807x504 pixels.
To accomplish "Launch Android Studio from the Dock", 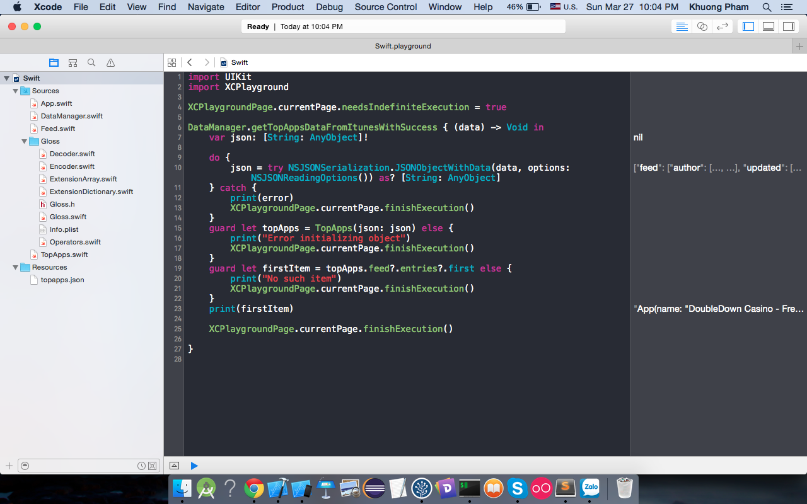I will [x=206, y=488].
